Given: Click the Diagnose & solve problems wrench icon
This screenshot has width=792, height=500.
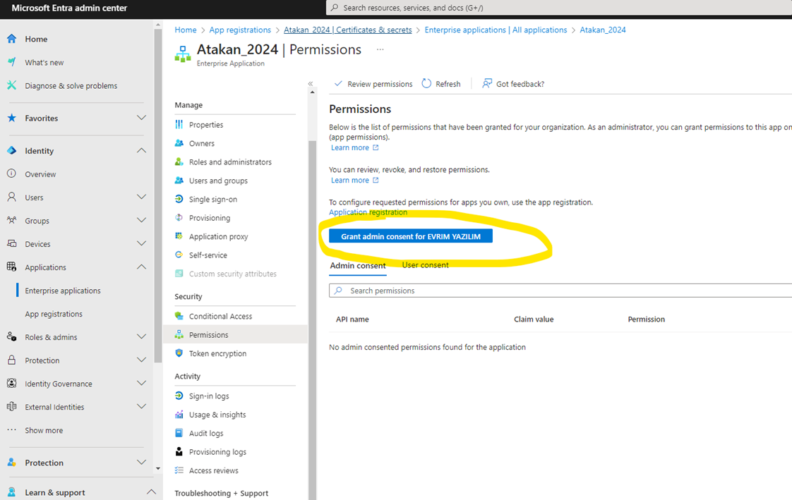Looking at the screenshot, I should [11, 85].
